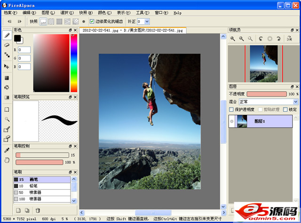The width and height of the screenshot is (301, 223).
Task: Rotate view left in Navigator panel
Action: click(x=260, y=39)
